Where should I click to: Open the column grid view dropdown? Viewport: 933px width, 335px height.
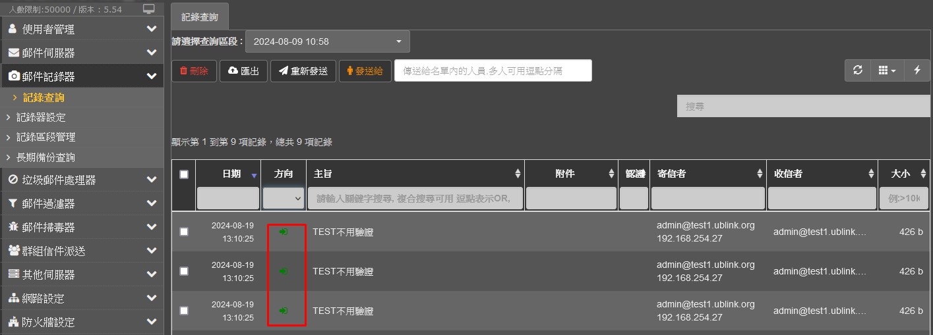(887, 70)
